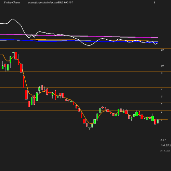
Task: Click the 'BSE 890197' symbol label
Action: tap(65, 2)
